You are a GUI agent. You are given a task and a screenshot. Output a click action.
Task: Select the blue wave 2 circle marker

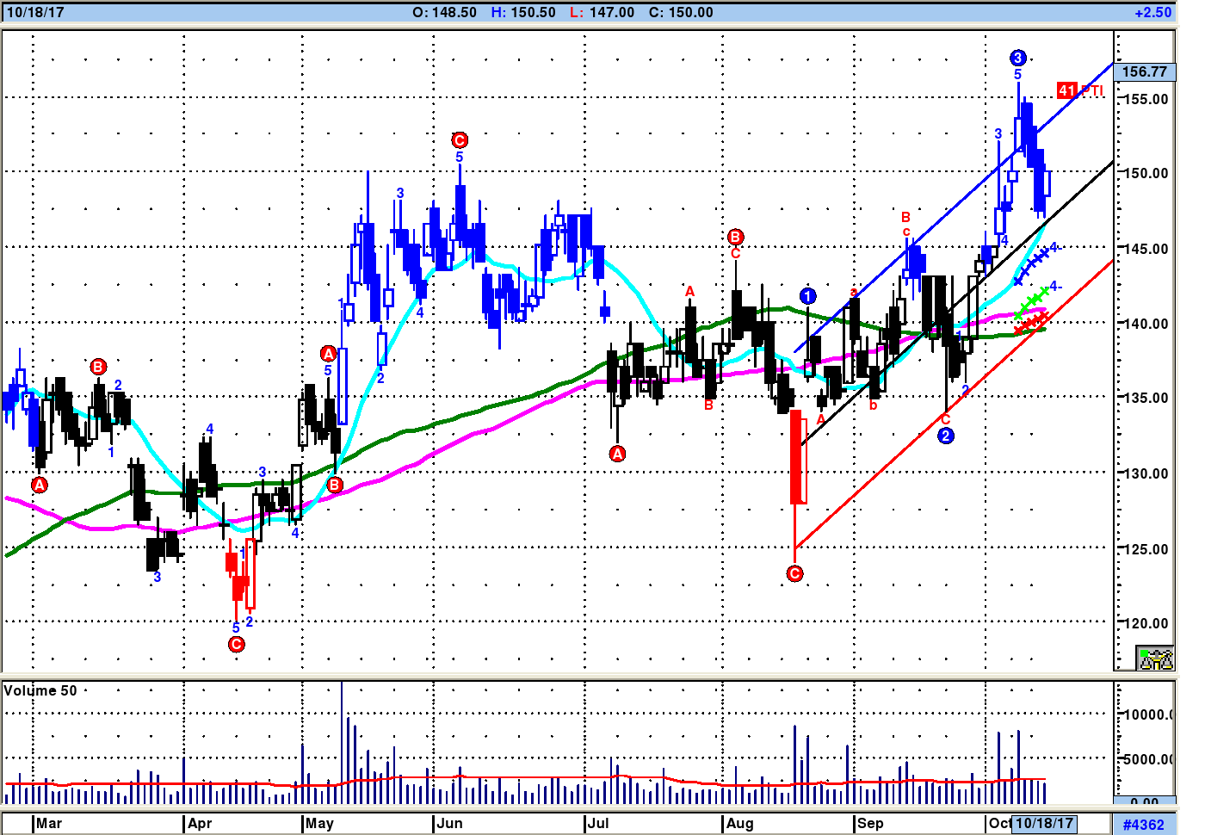coord(945,436)
